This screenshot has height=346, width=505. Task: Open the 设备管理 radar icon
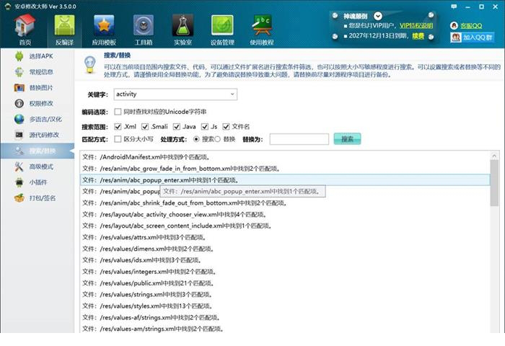[x=222, y=26]
